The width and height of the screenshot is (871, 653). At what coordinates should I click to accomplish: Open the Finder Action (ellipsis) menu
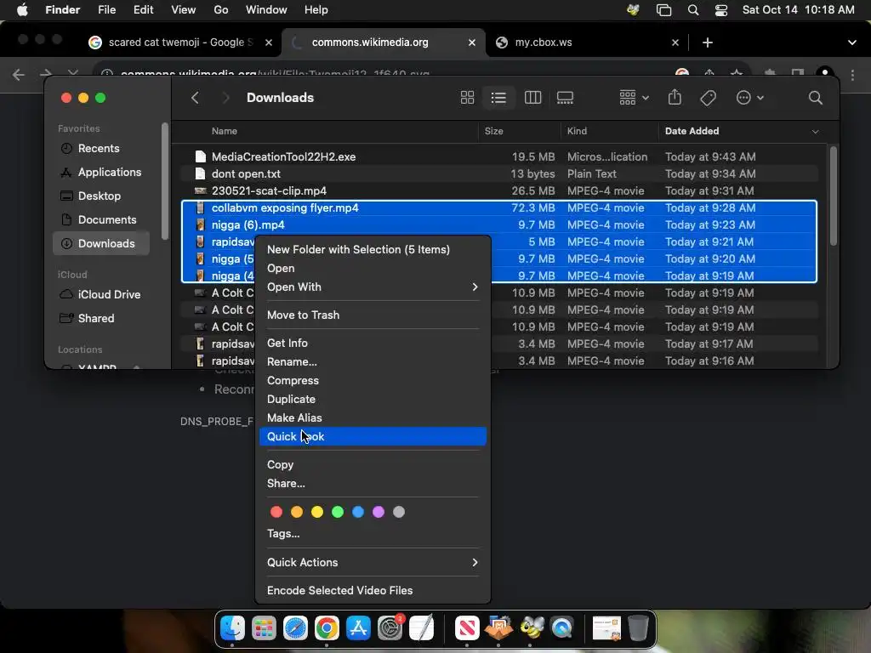coord(749,98)
